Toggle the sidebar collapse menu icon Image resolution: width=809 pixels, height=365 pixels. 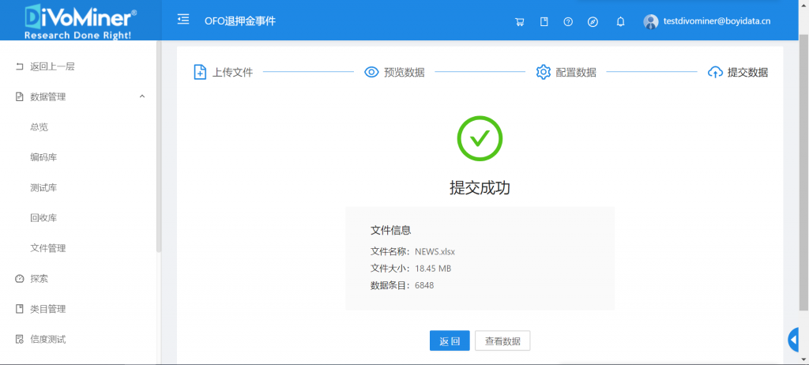coord(182,20)
